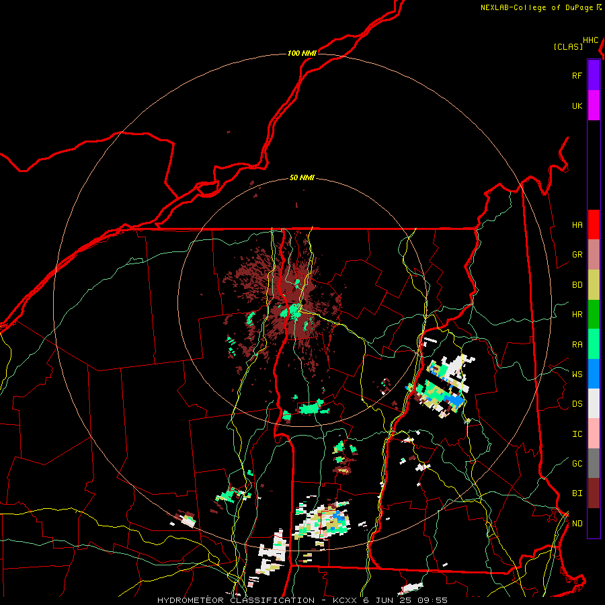
Task: Click the BD legend label
Action: click(577, 285)
